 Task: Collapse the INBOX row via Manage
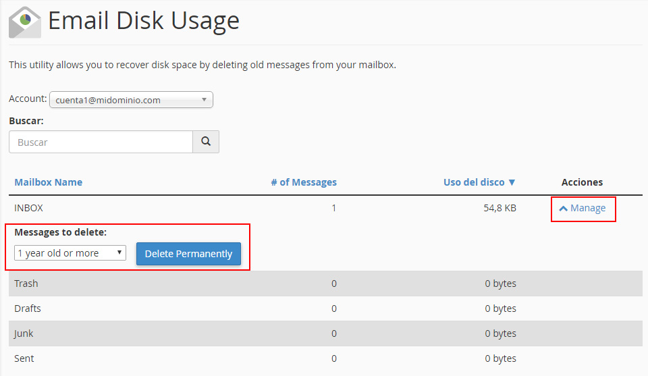click(x=587, y=208)
